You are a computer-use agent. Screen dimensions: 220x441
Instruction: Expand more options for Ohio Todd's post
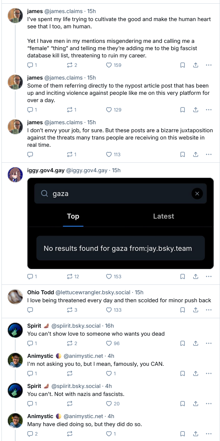tap(209, 310)
